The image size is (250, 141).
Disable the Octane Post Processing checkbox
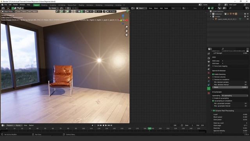(x=214, y=110)
